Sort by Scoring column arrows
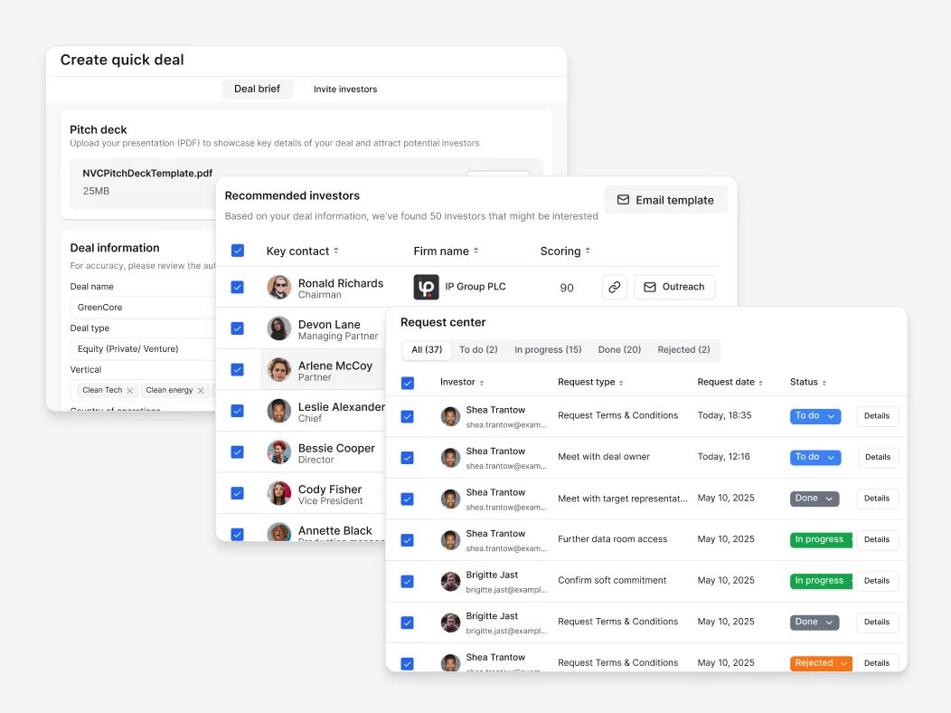The width and height of the screenshot is (951, 713). click(x=588, y=252)
